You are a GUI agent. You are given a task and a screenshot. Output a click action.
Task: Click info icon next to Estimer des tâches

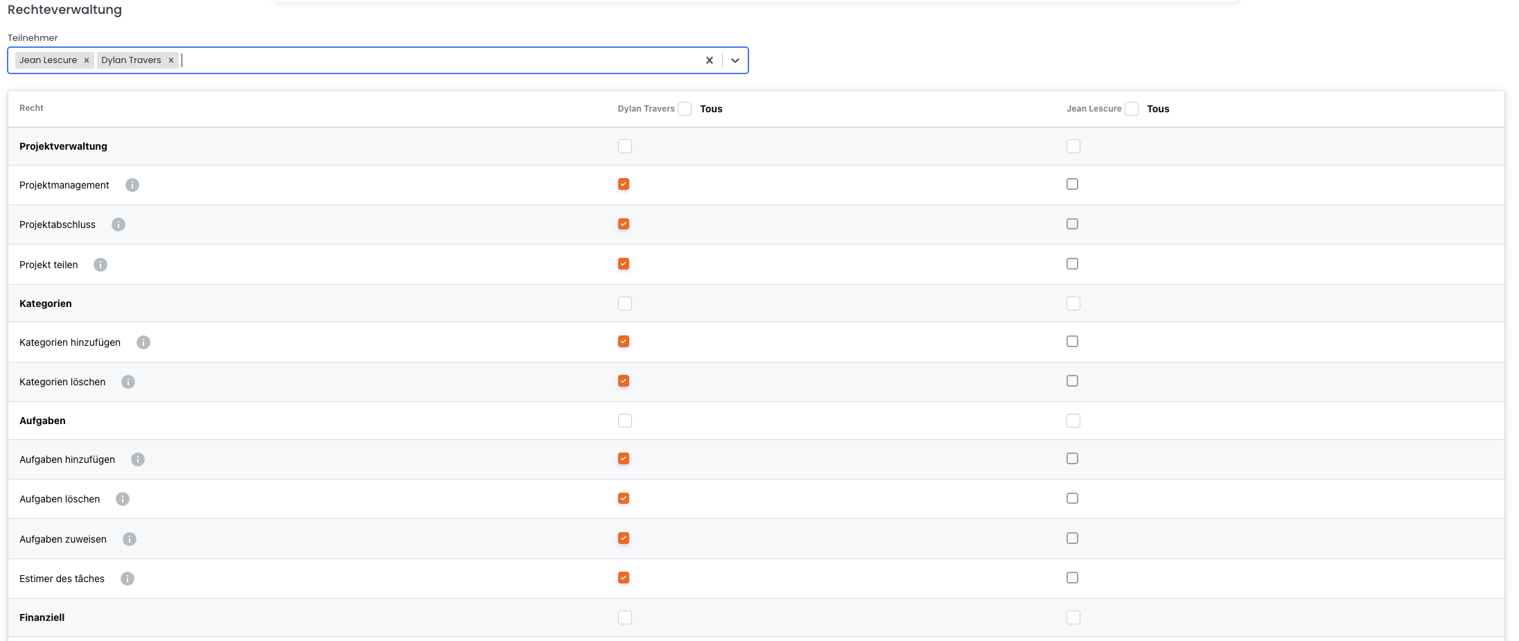128,579
